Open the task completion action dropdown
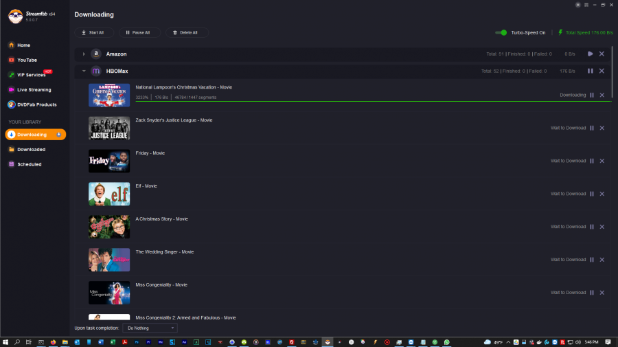The width and height of the screenshot is (618, 347). pyautogui.click(x=150, y=328)
